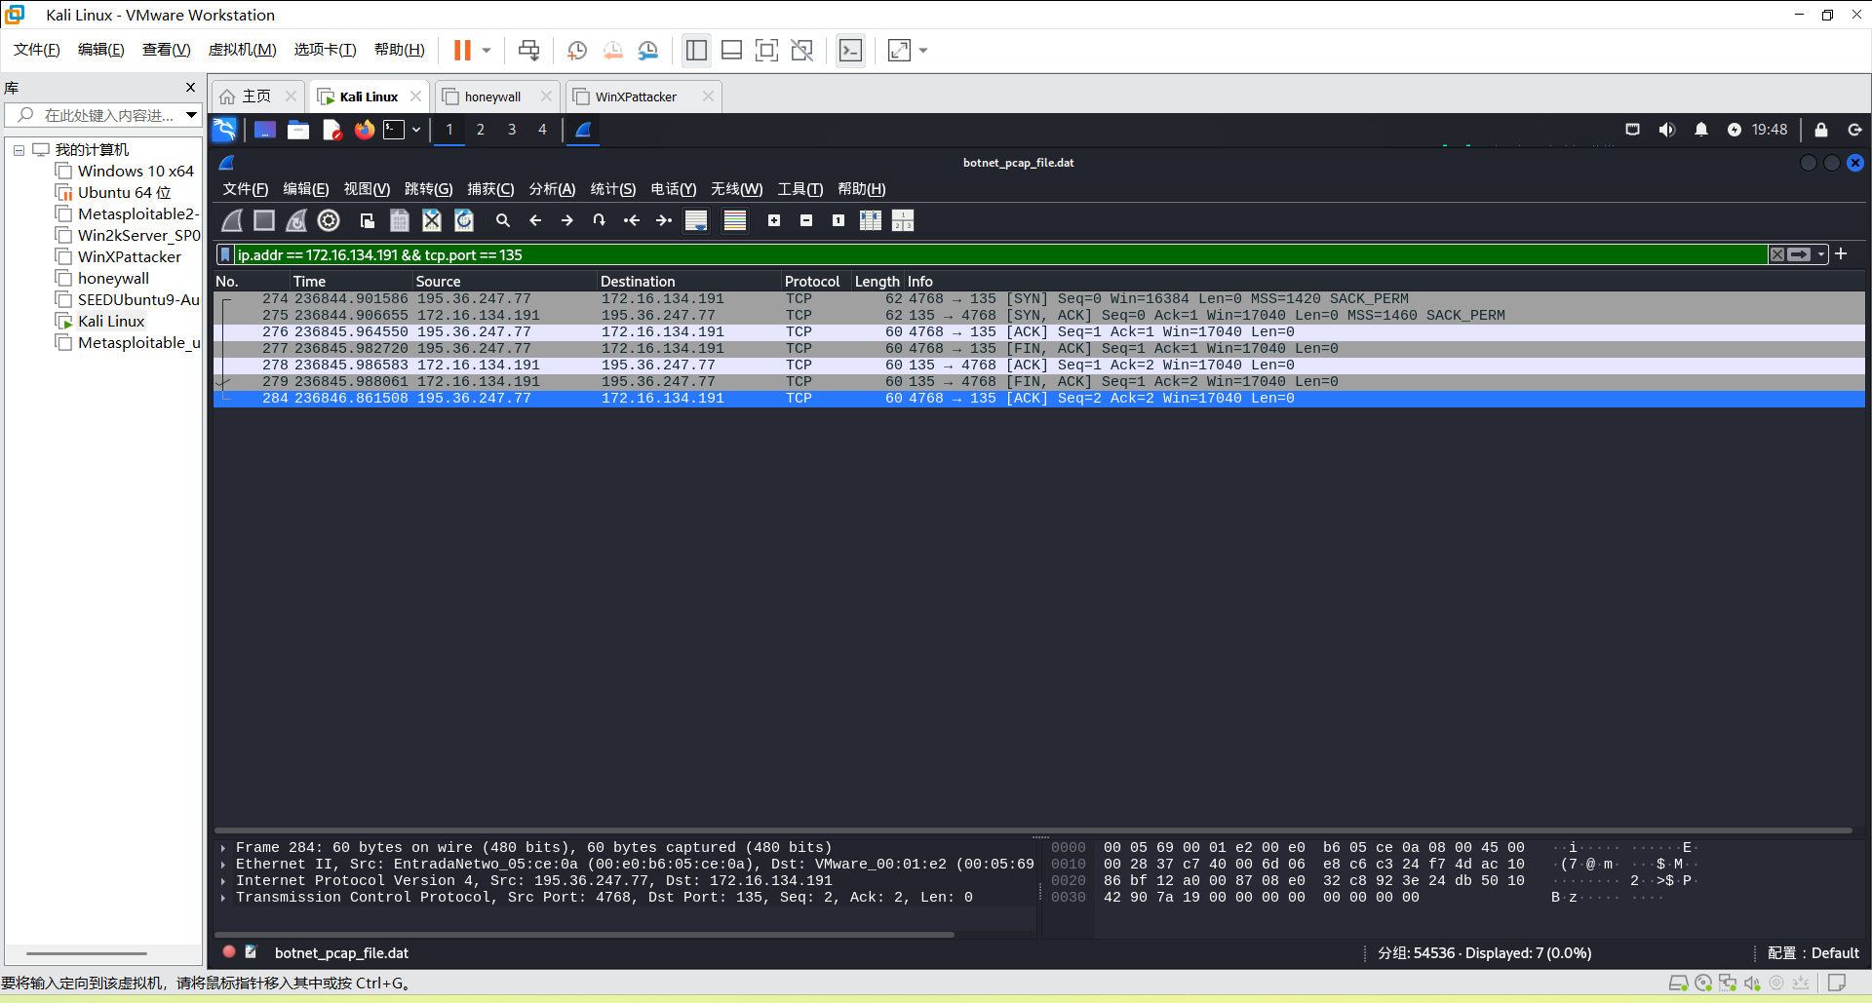Image resolution: width=1872 pixels, height=1003 pixels.
Task: Reload this capture file icon
Action: click(464, 221)
